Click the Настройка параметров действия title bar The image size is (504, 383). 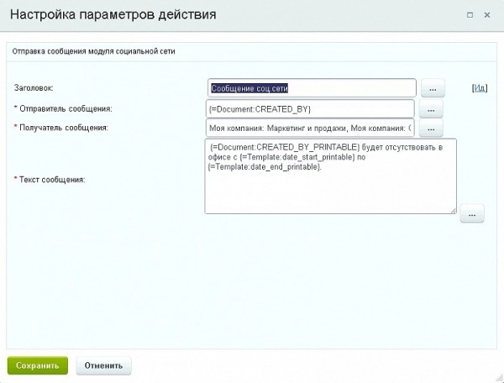click(x=210, y=15)
